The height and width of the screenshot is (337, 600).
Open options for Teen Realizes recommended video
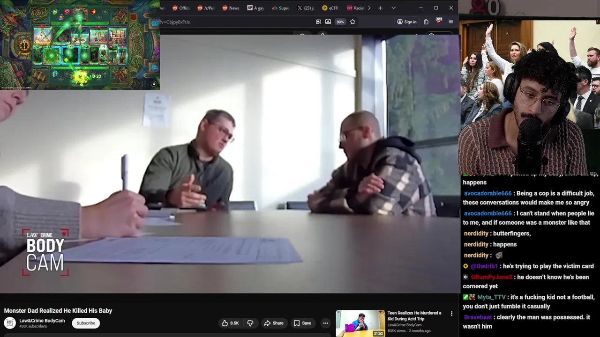pyautogui.click(x=451, y=314)
